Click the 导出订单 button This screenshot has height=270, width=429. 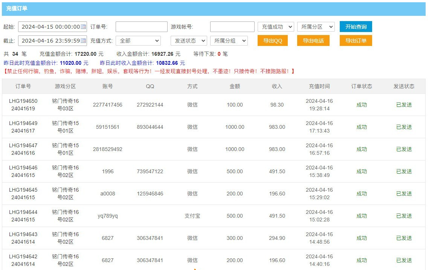point(356,41)
